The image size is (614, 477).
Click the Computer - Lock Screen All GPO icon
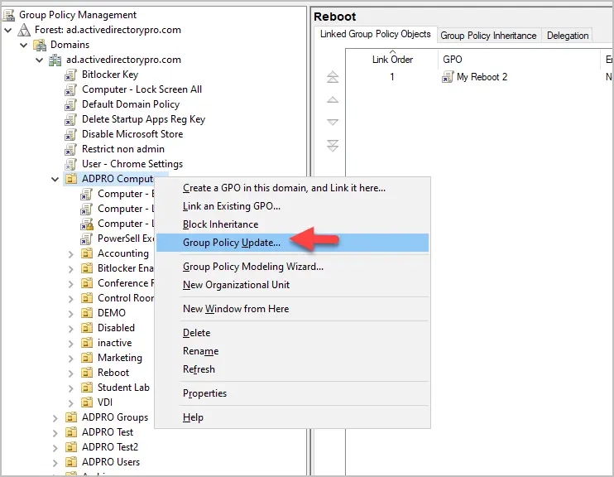(x=71, y=89)
